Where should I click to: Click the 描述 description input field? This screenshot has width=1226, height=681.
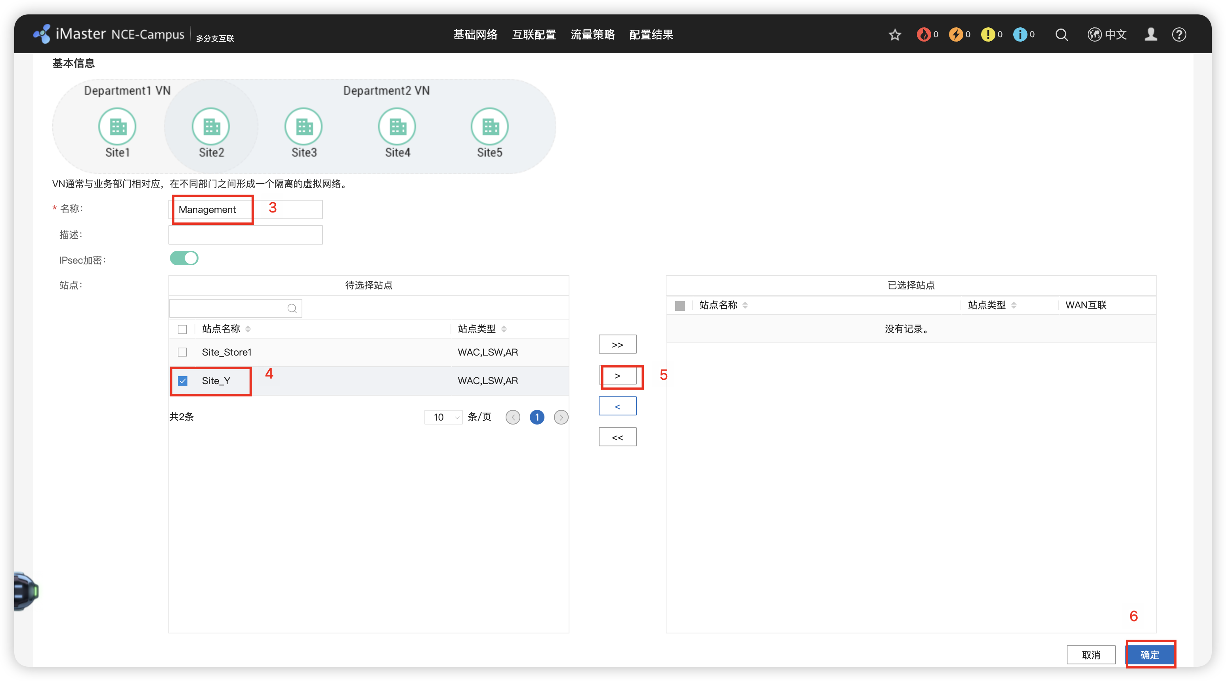point(246,235)
